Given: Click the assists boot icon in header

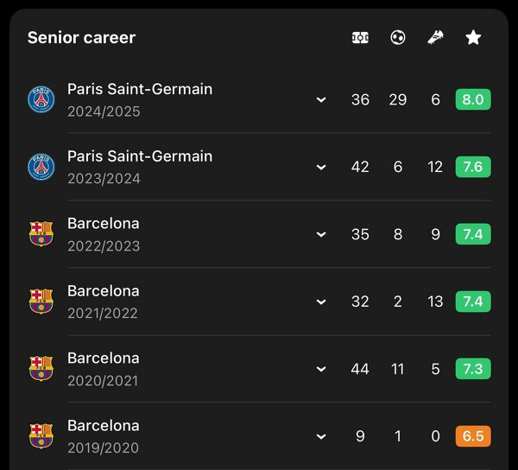Looking at the screenshot, I should coord(435,38).
